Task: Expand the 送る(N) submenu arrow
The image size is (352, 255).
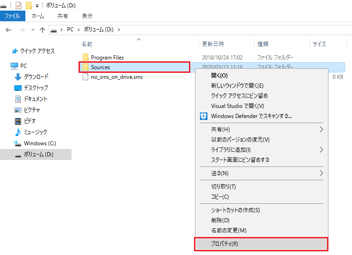Action: point(321,173)
